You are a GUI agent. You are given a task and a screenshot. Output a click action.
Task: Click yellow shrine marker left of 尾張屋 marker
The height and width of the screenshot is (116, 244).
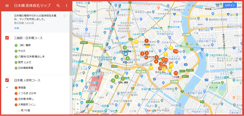(x=136, y=42)
